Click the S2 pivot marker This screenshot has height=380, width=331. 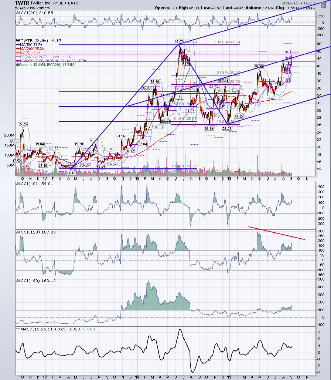click(x=288, y=80)
